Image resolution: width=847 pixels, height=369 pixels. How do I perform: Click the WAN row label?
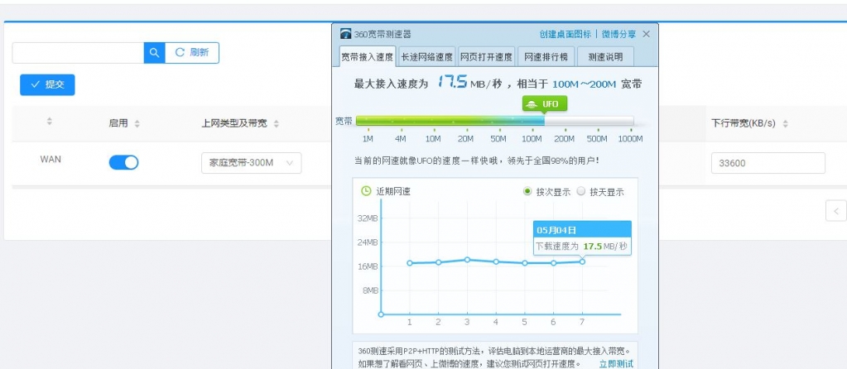click(x=51, y=159)
